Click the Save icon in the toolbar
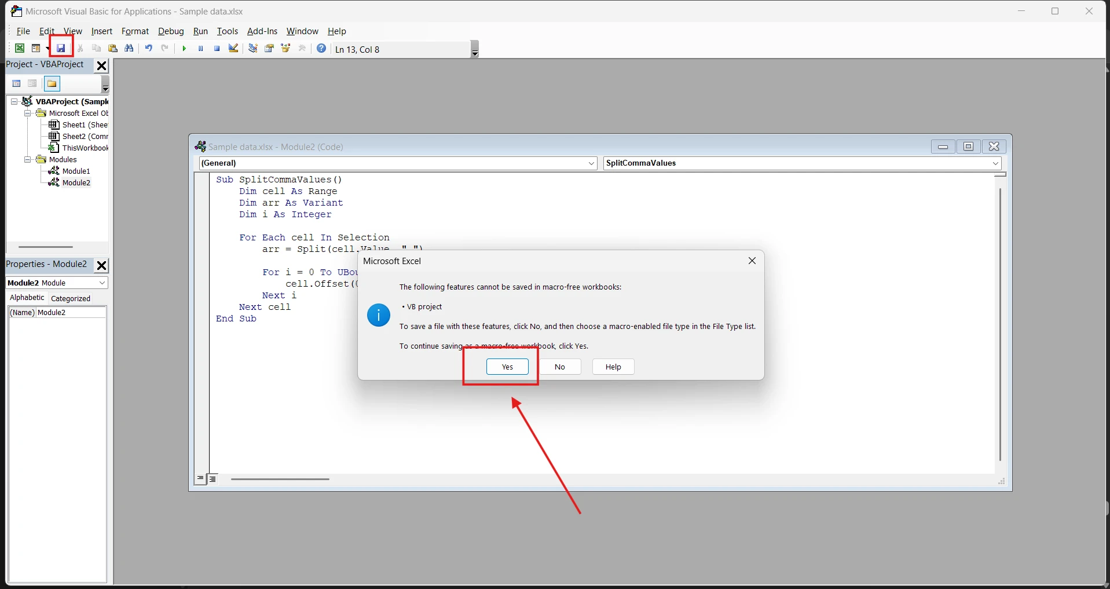Viewport: 1110px width, 589px height. tap(61, 49)
